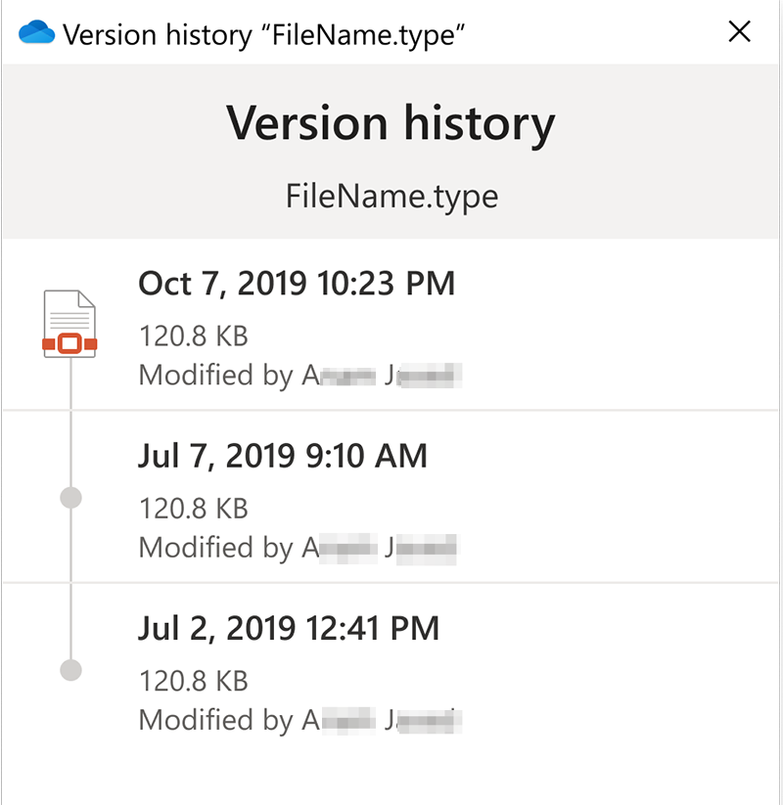
Task: Close the Version history dialog
Action: pos(740,32)
